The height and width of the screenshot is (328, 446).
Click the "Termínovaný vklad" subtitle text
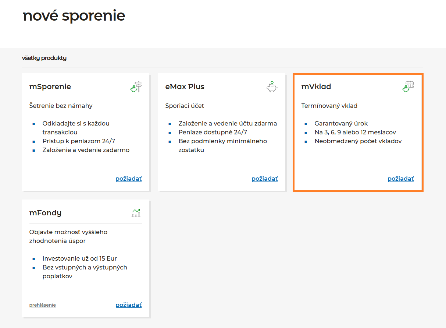coord(329,106)
